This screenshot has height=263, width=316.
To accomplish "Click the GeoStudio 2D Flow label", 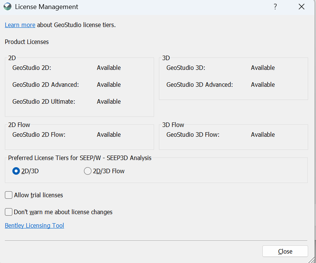I will coord(39,135).
